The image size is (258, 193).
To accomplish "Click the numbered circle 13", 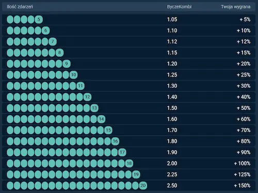I will [x=94, y=108].
